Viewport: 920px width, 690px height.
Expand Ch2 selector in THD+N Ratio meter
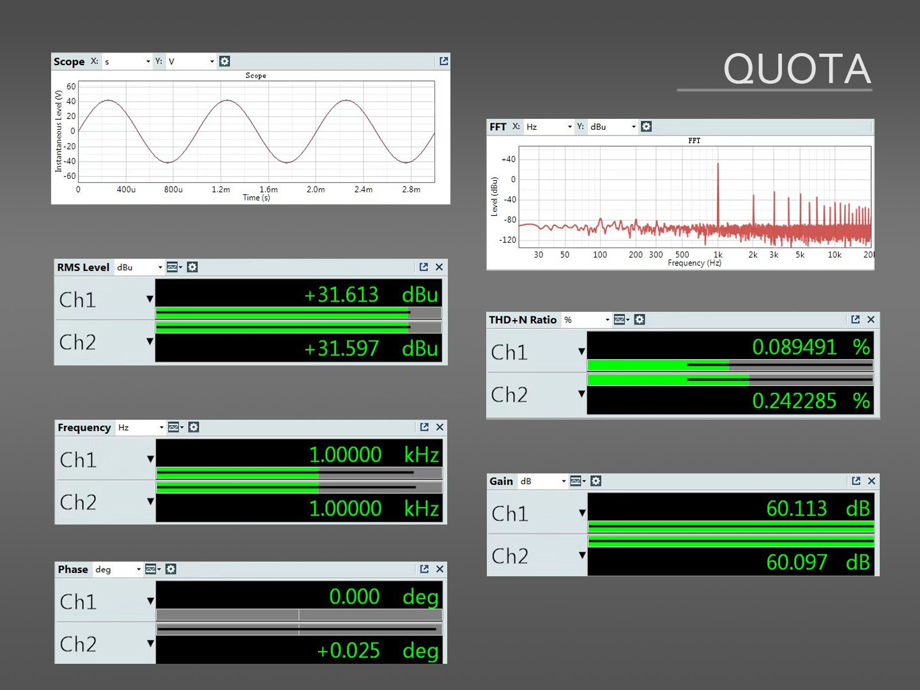point(581,394)
